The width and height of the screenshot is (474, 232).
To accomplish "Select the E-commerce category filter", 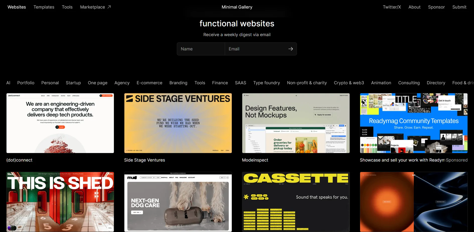I will tap(149, 83).
